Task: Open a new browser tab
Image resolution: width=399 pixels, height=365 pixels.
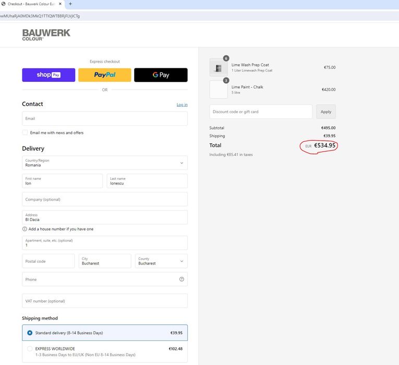Action: [70, 4]
